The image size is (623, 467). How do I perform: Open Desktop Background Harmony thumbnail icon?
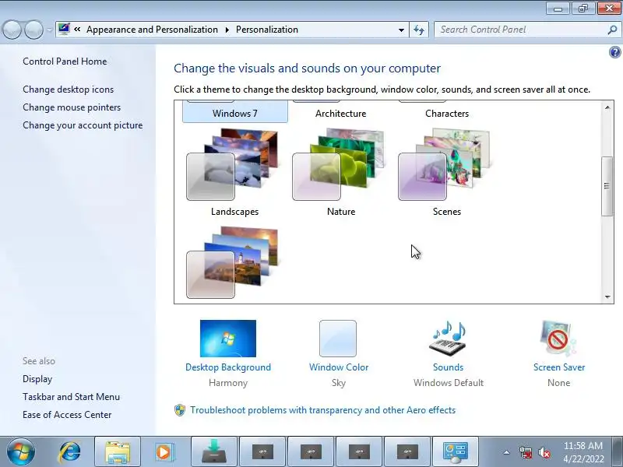click(228, 339)
